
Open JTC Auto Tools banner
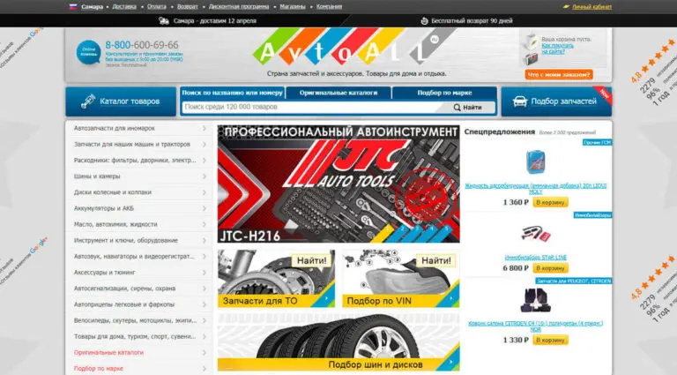click(x=338, y=184)
